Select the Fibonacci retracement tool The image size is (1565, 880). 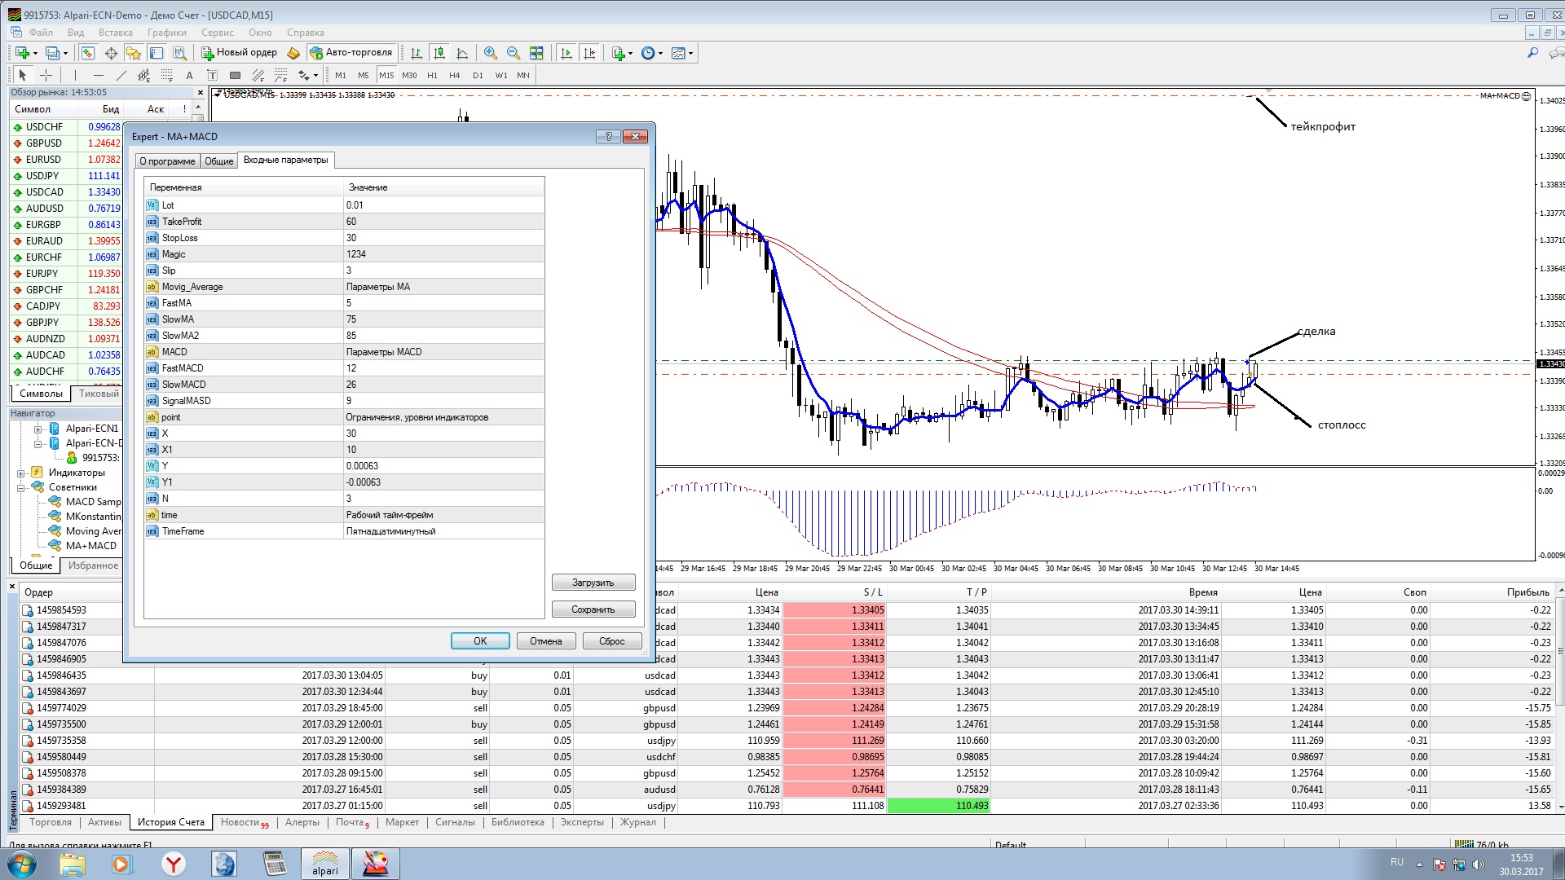166,75
